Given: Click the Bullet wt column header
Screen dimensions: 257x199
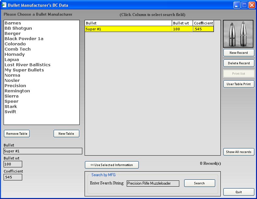Looking at the screenshot, I should point(182,23).
